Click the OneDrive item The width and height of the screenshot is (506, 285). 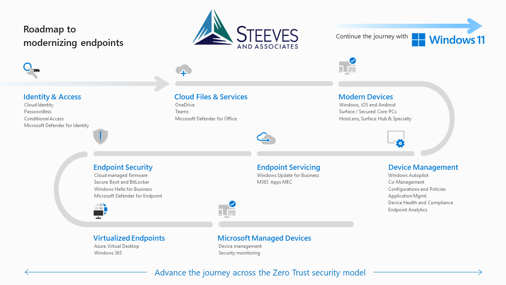[185, 105]
